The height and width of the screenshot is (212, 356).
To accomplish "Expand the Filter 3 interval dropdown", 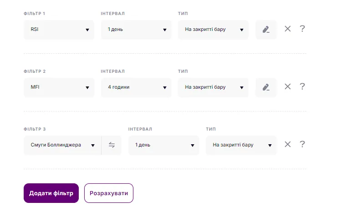I will (x=163, y=145).
